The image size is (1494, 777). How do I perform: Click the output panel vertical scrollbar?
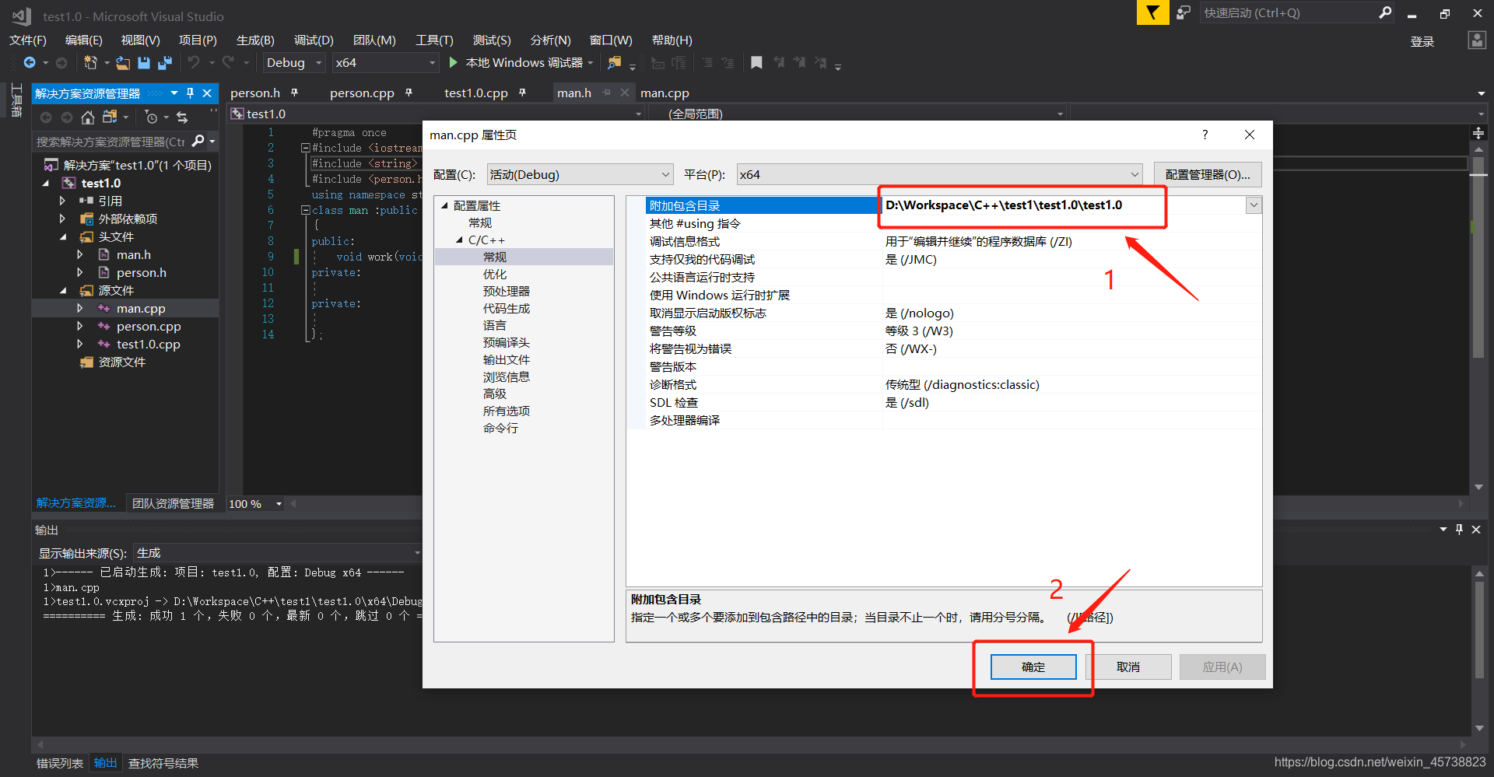[1479, 630]
